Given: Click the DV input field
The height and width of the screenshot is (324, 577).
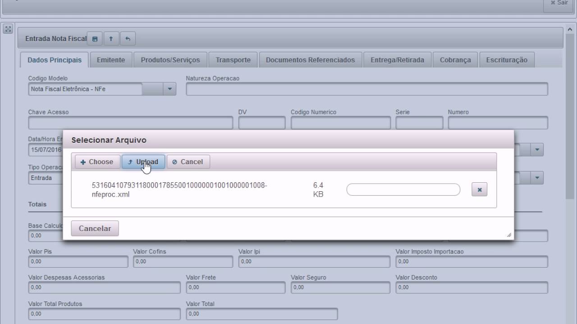Looking at the screenshot, I should [x=262, y=123].
